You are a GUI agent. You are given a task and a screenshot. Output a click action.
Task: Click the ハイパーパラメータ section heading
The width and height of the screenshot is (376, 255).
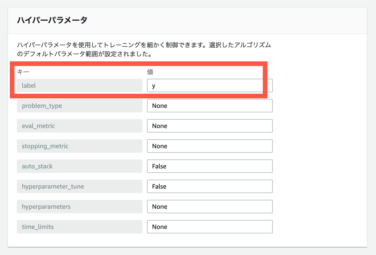click(52, 20)
